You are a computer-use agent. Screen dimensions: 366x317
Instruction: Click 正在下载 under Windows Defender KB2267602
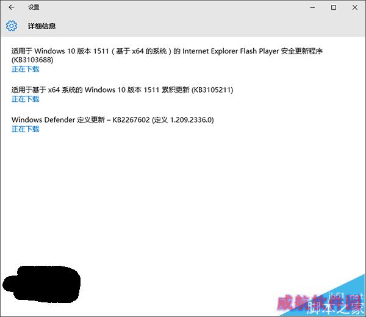tap(26, 129)
